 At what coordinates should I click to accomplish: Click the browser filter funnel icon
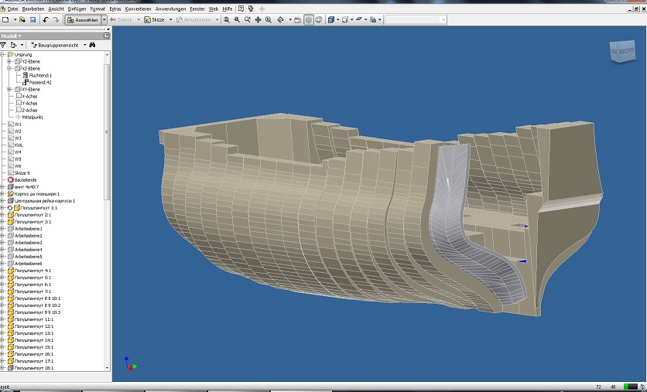[4, 46]
